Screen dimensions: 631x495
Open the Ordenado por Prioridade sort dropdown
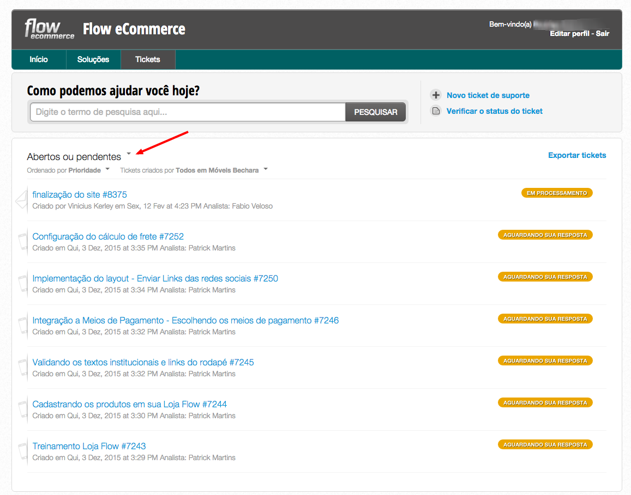click(107, 169)
